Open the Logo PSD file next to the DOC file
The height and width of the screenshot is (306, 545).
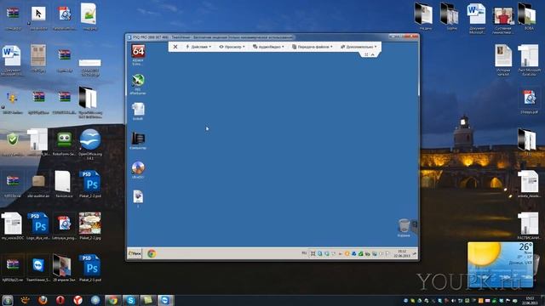point(38,226)
